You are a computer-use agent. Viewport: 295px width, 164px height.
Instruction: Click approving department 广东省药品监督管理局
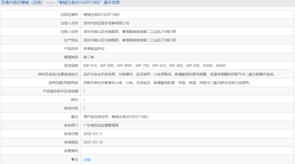(101, 125)
